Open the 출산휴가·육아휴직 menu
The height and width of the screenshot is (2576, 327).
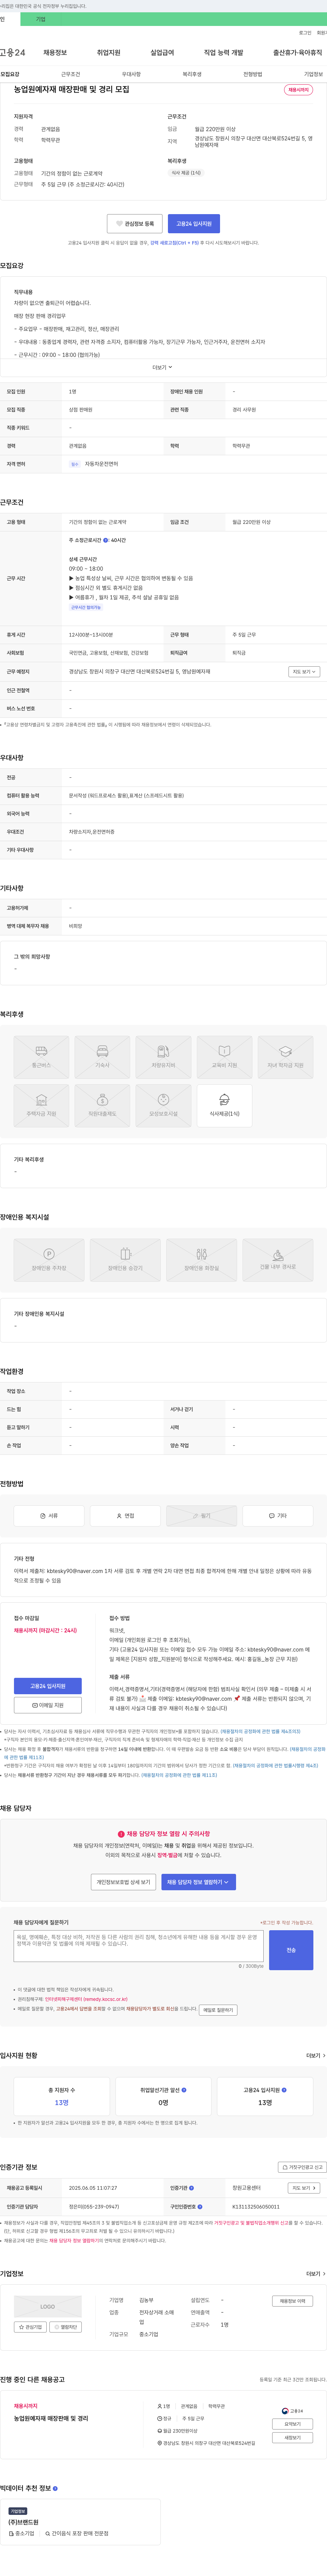coord(298,52)
